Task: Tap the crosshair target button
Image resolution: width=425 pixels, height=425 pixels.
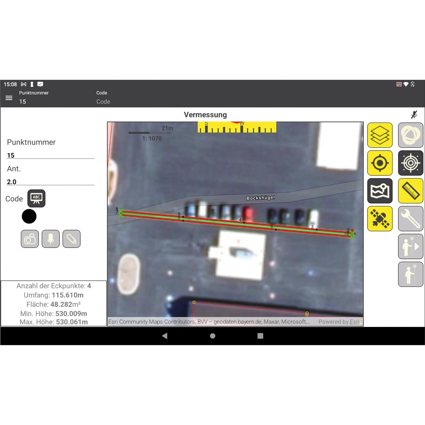Action: [x=410, y=163]
